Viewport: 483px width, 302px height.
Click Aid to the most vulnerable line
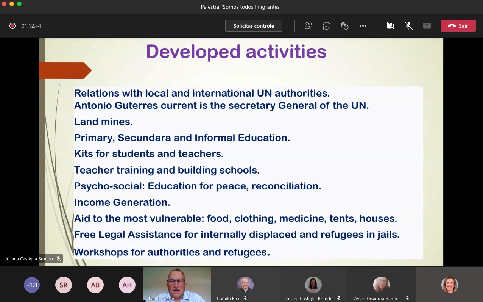click(235, 219)
